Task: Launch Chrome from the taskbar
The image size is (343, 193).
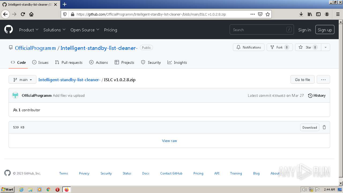Action: [49, 190]
